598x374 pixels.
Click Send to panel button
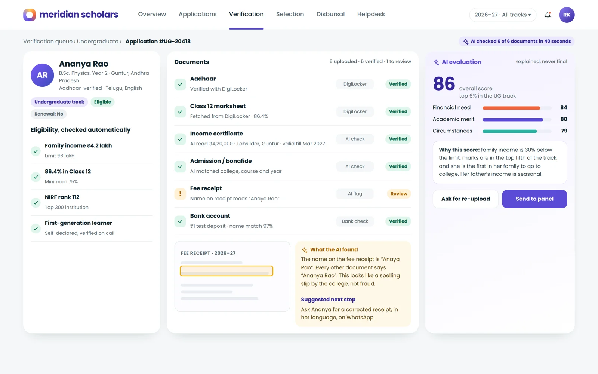[x=534, y=199]
